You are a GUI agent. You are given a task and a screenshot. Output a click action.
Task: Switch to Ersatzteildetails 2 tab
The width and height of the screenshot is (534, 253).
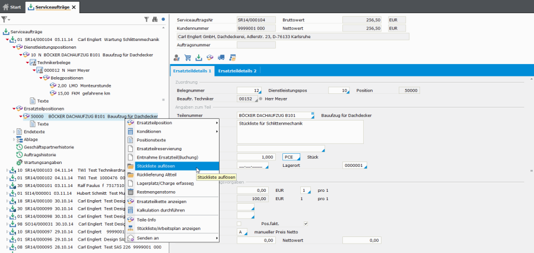pyautogui.click(x=237, y=71)
